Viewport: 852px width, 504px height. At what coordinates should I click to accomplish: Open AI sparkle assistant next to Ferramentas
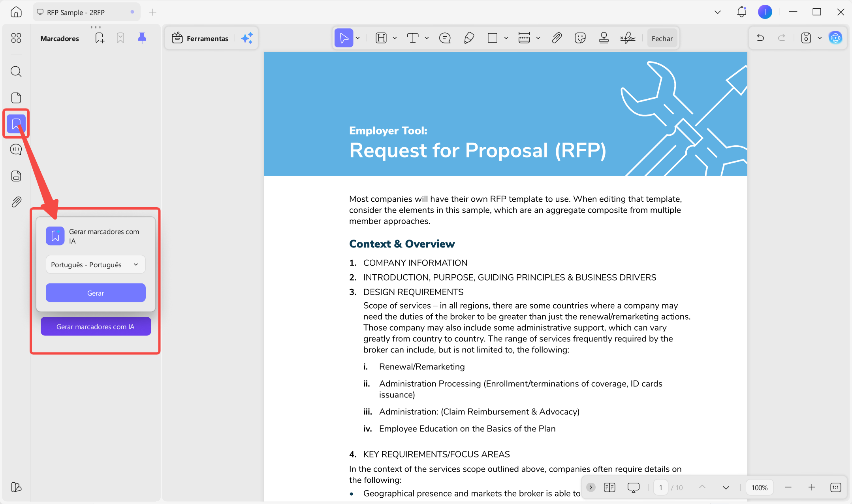247,38
